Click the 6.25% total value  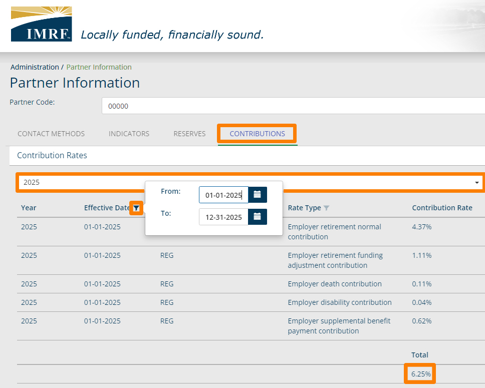[x=420, y=373]
